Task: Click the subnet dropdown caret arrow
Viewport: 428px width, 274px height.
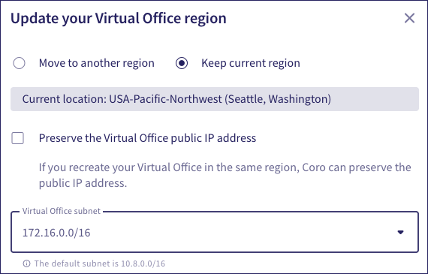Action: (x=400, y=232)
